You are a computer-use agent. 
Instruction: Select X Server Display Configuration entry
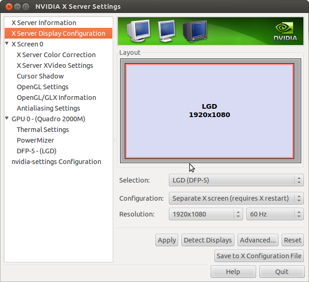click(x=58, y=33)
